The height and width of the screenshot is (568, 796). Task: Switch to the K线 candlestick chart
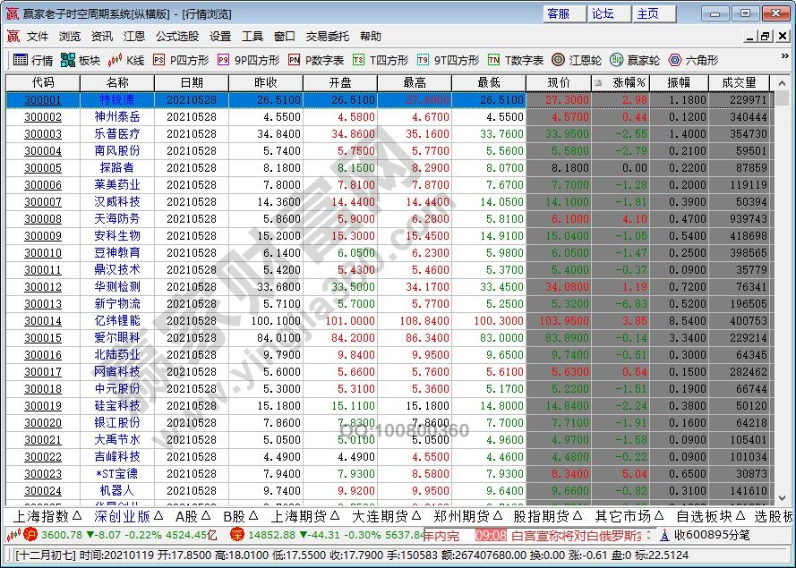126,60
